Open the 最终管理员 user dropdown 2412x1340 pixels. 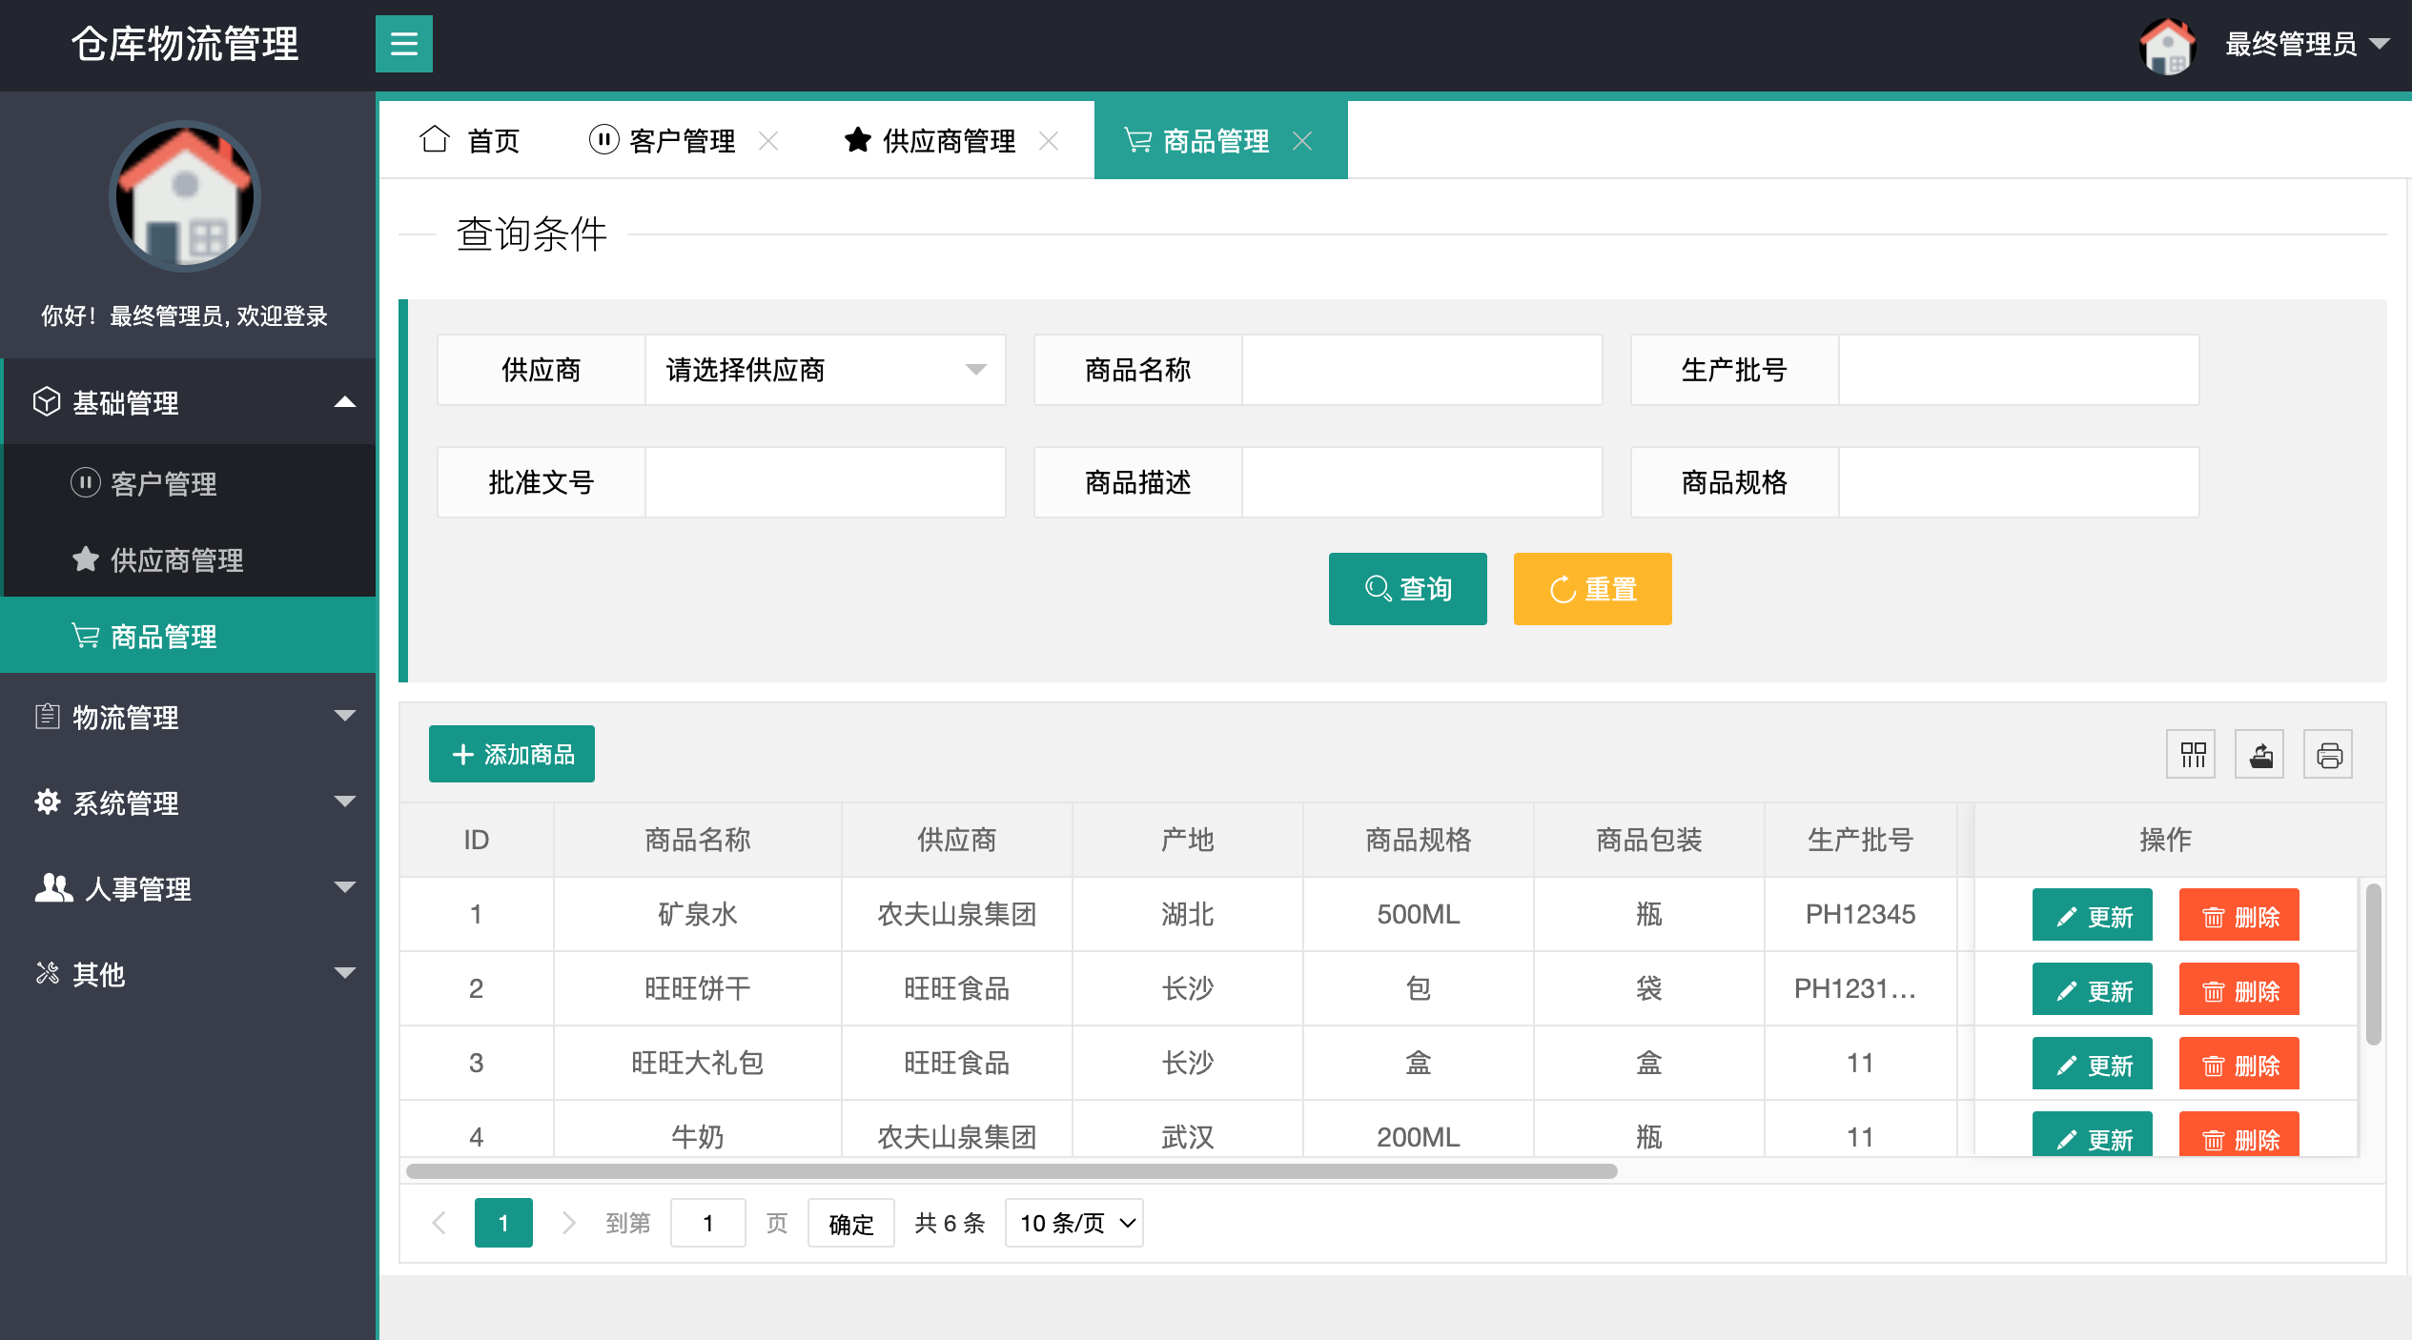pos(2307,44)
